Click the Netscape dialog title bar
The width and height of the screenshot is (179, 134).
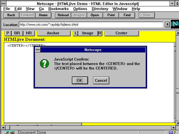click(x=93, y=50)
